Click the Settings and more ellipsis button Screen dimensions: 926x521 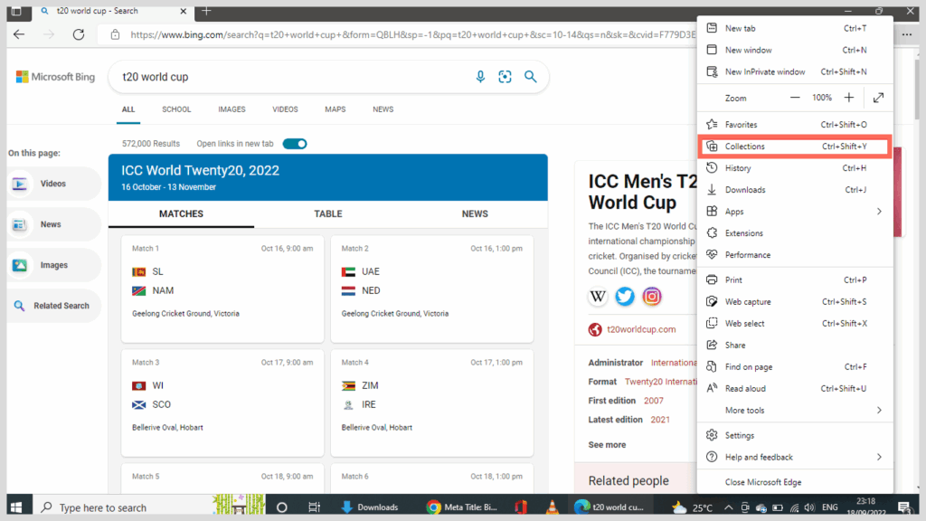(x=906, y=34)
